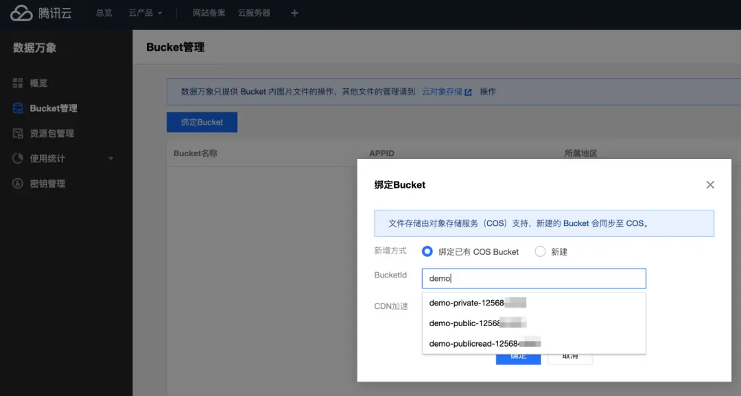Click the 密钥管理 key icon
741x396 pixels.
17,184
